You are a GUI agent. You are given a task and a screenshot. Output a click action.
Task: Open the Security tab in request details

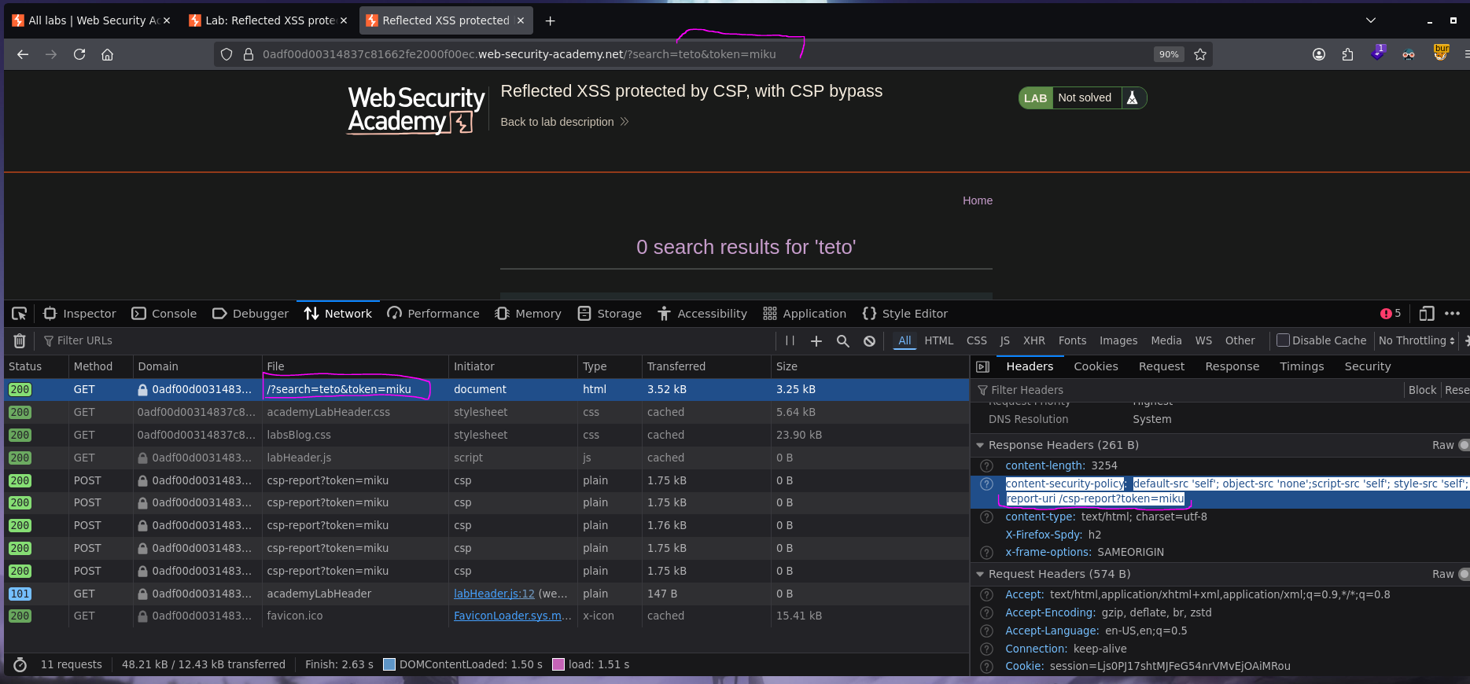point(1367,366)
